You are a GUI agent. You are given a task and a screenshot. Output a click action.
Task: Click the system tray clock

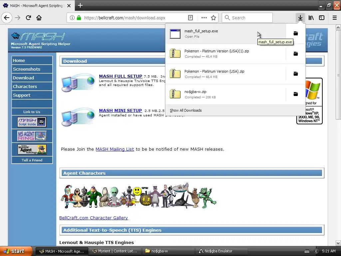pyautogui.click(x=329, y=251)
